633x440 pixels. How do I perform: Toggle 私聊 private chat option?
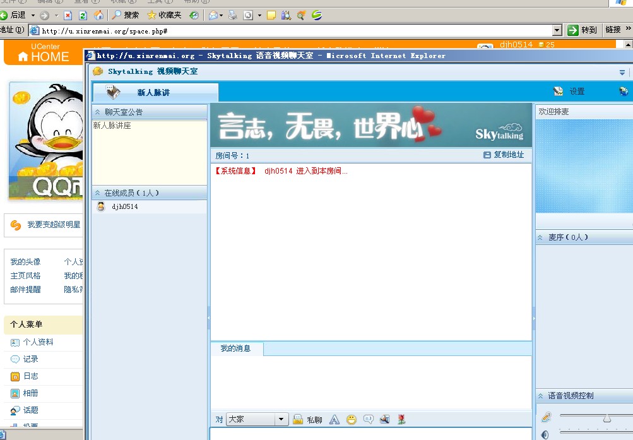pyautogui.click(x=307, y=420)
